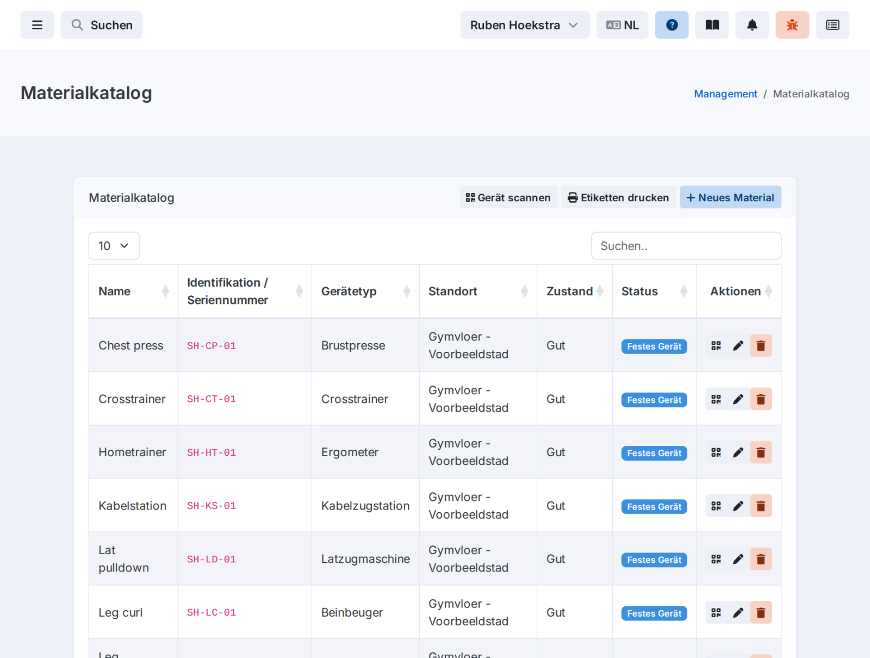Click the Neues Material button
The height and width of the screenshot is (658, 870).
(x=730, y=197)
